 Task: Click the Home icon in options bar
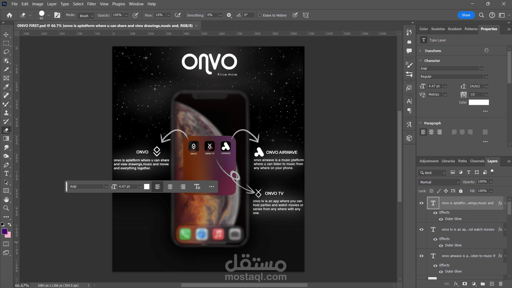tap(9, 15)
